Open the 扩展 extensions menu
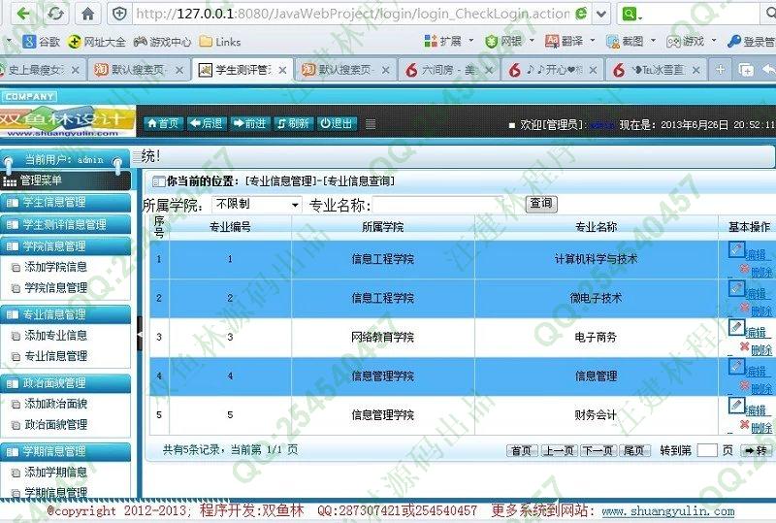 (x=448, y=41)
